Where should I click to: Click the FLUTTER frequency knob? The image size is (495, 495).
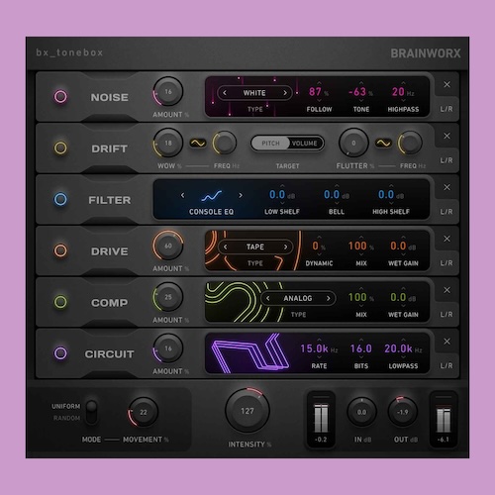[410, 143]
